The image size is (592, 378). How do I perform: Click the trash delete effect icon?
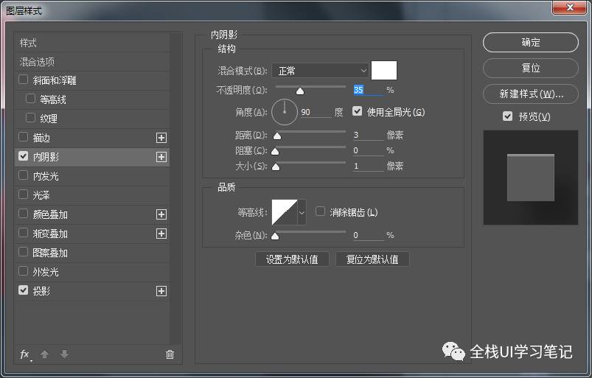[x=170, y=354]
